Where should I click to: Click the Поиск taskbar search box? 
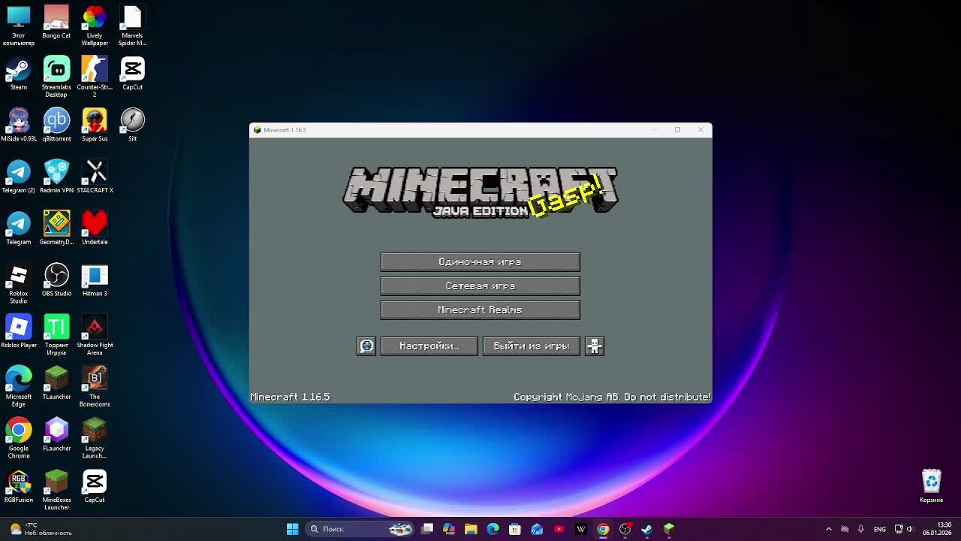coord(361,529)
